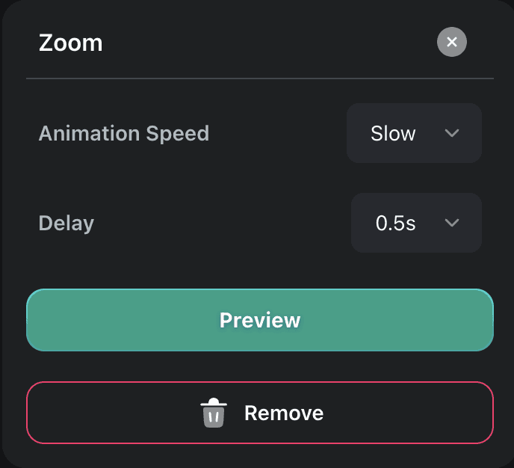Screen dimensions: 514x468
Task: Click the Preview text on the green button
Action: point(260,320)
